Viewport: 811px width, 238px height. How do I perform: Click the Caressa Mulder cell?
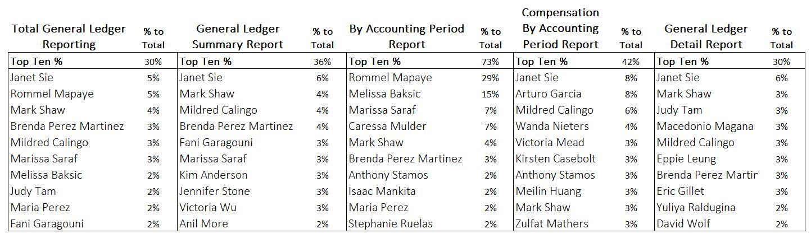click(x=387, y=127)
